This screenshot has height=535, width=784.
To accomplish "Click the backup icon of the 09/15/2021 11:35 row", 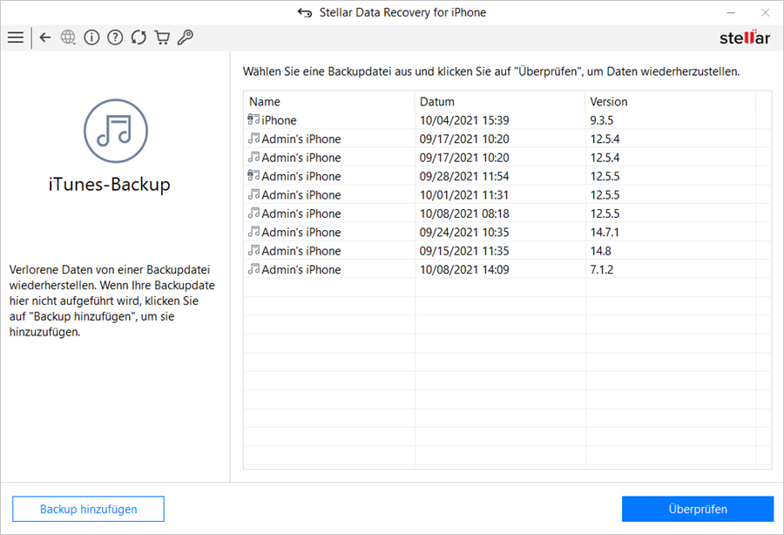I will point(253,250).
